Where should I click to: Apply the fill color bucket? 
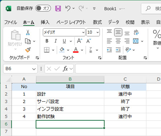pyautogui.click(x=62, y=50)
